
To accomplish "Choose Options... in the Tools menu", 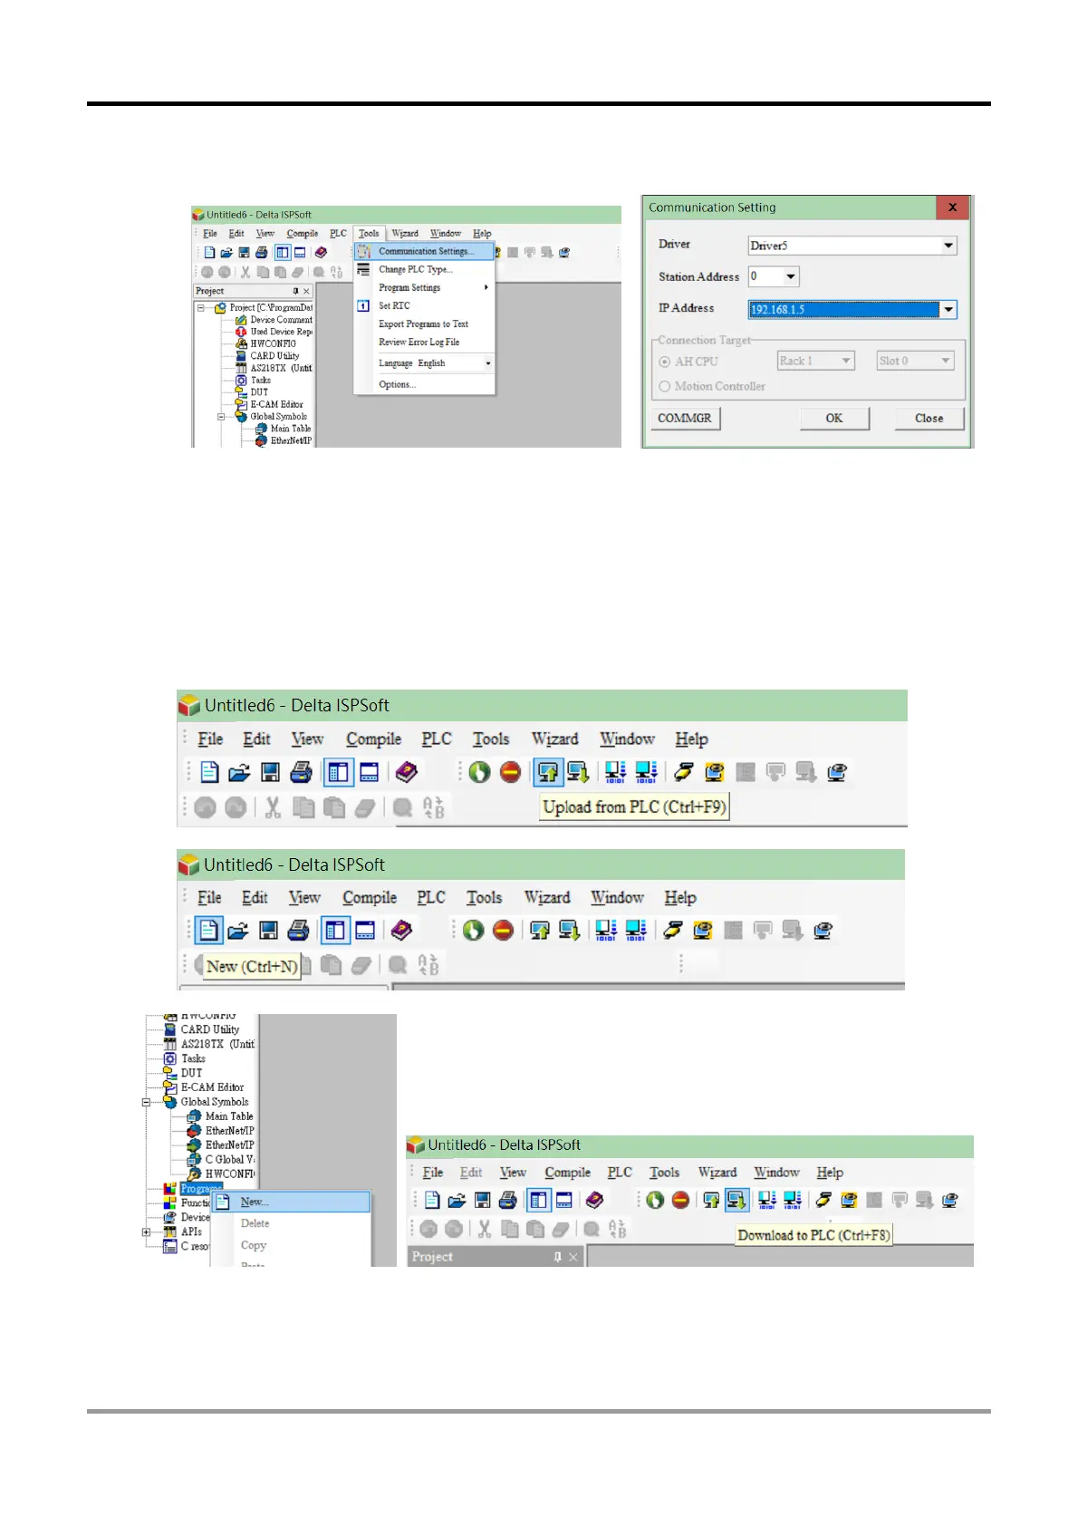I will (x=397, y=385).
